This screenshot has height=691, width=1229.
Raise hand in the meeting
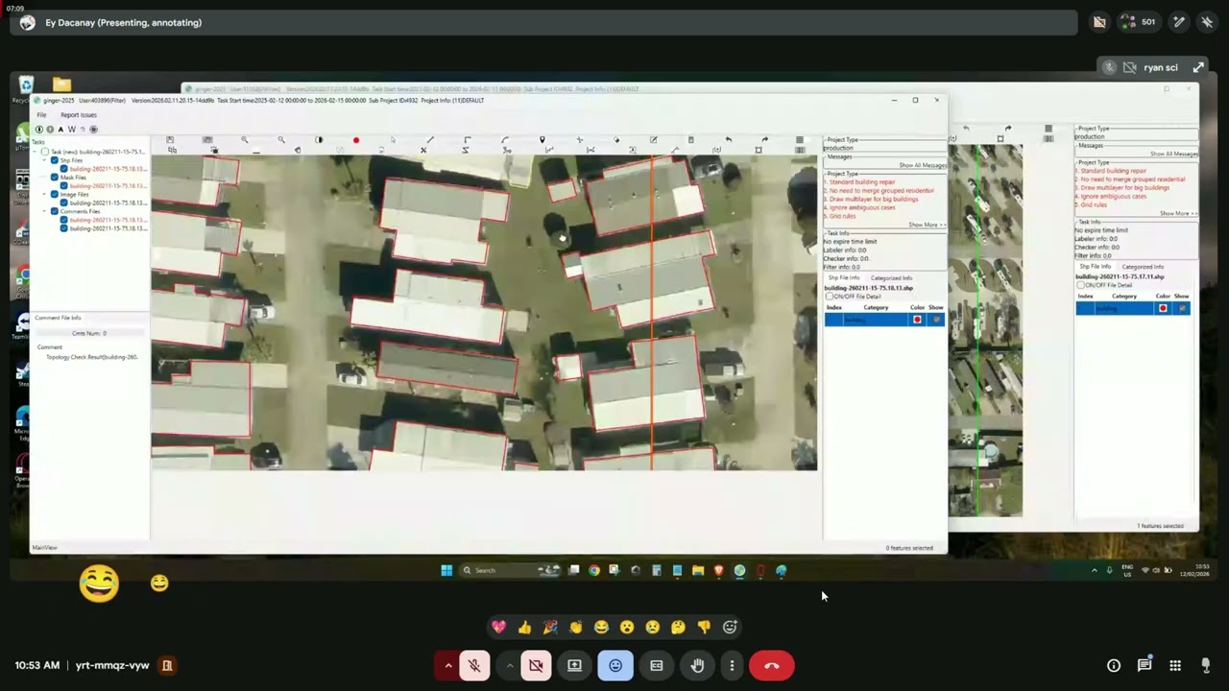tap(698, 665)
